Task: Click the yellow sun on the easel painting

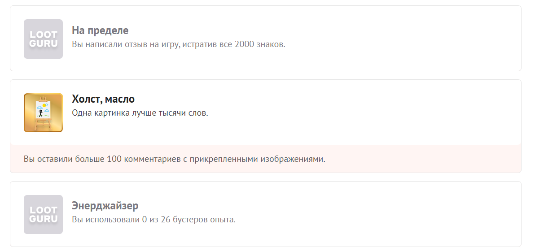Action: [44, 106]
